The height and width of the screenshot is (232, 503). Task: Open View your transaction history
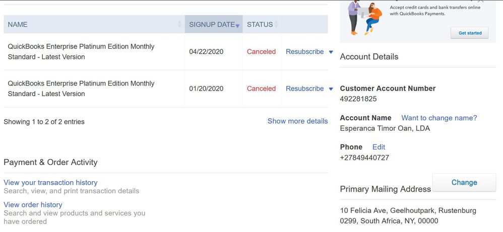click(x=50, y=183)
